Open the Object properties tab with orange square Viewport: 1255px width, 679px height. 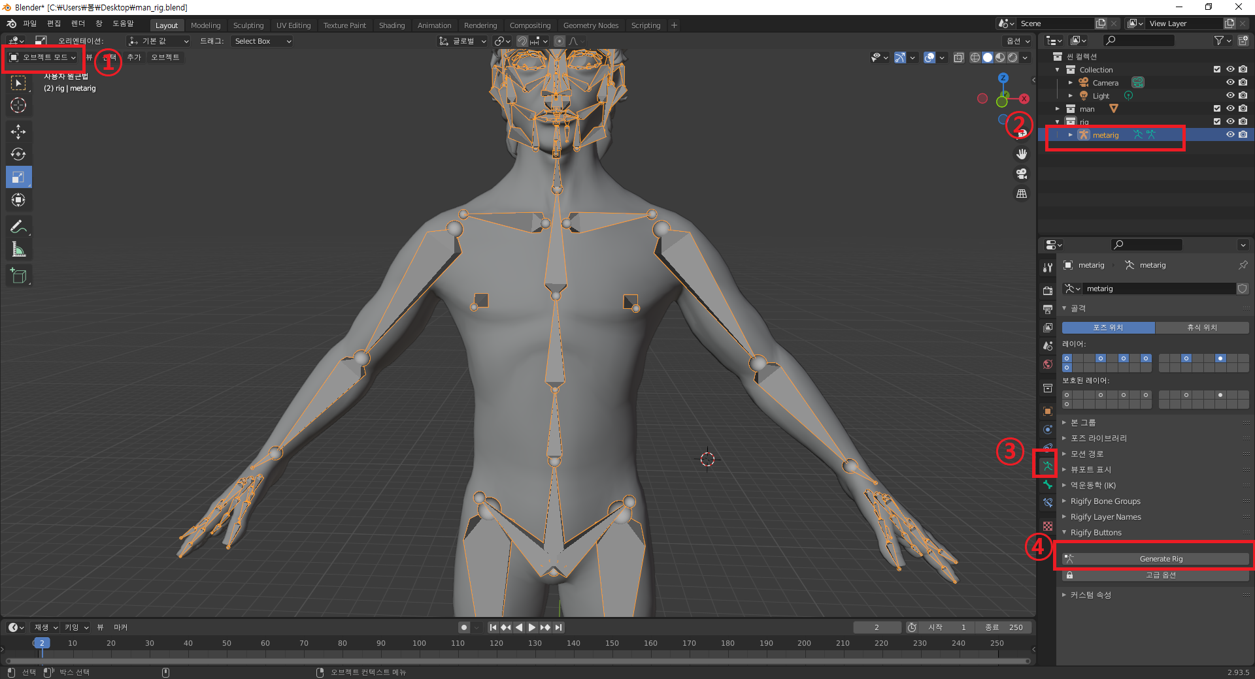point(1048,411)
